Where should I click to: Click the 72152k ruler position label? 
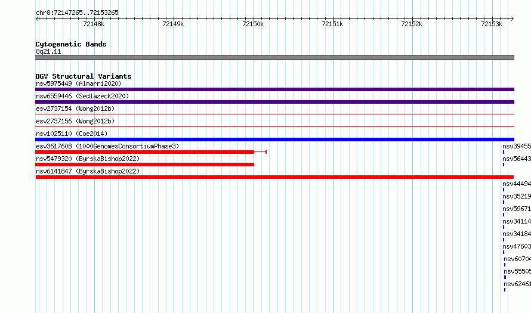412,24
